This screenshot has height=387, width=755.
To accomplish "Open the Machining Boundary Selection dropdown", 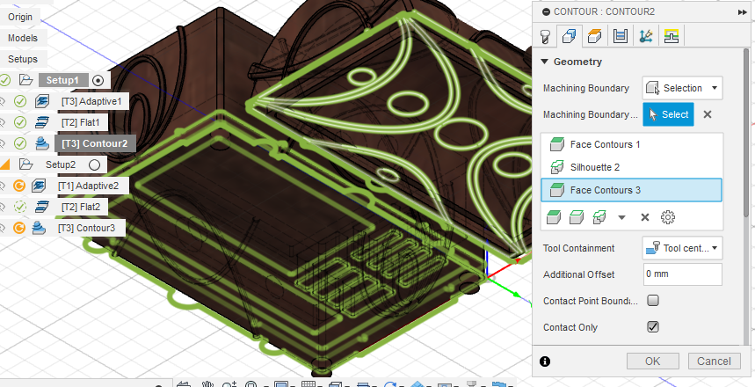I will [x=682, y=88].
